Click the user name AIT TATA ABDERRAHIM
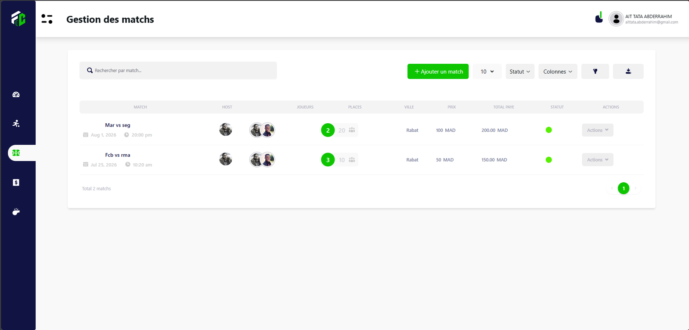The image size is (689, 330). point(649,16)
